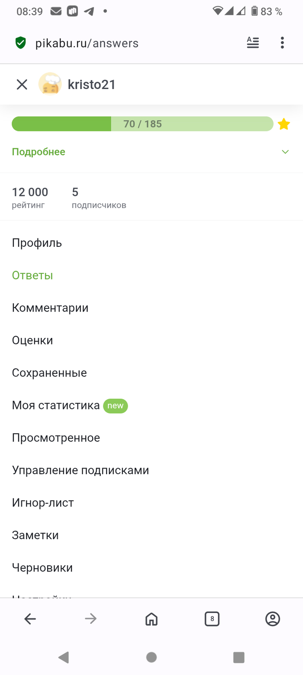Tap the yellow star achievement icon
Viewport: 303px width, 675px height.
pyautogui.click(x=284, y=124)
